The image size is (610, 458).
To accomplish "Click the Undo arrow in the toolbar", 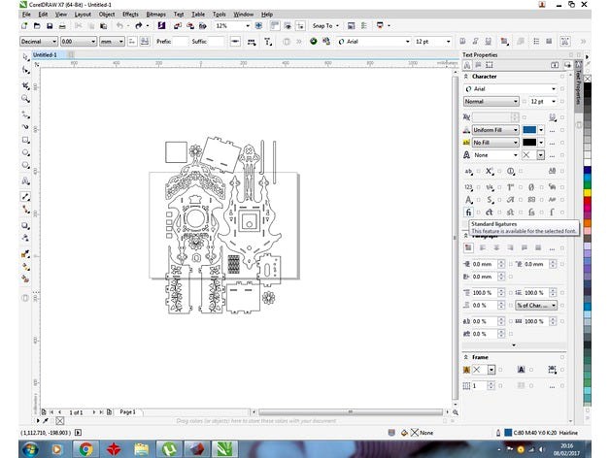I will (x=119, y=26).
